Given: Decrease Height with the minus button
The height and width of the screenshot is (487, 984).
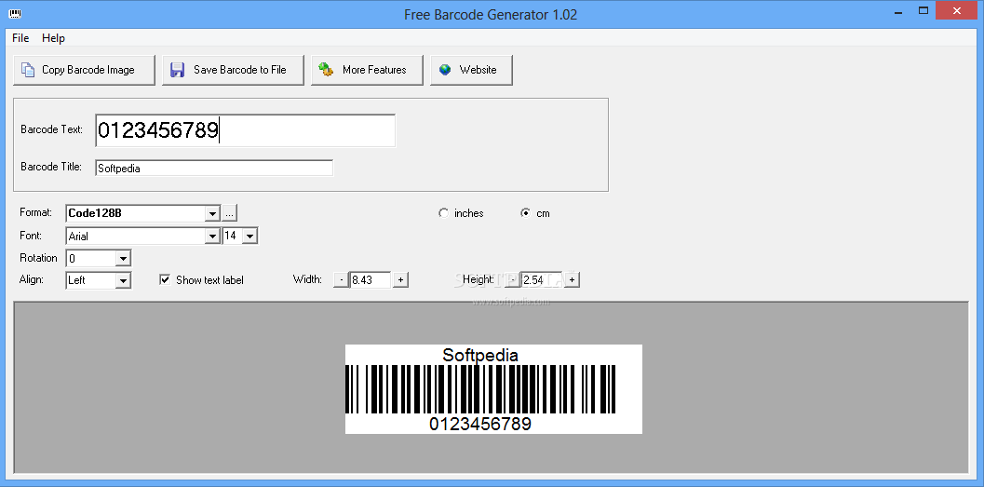Looking at the screenshot, I should (512, 280).
